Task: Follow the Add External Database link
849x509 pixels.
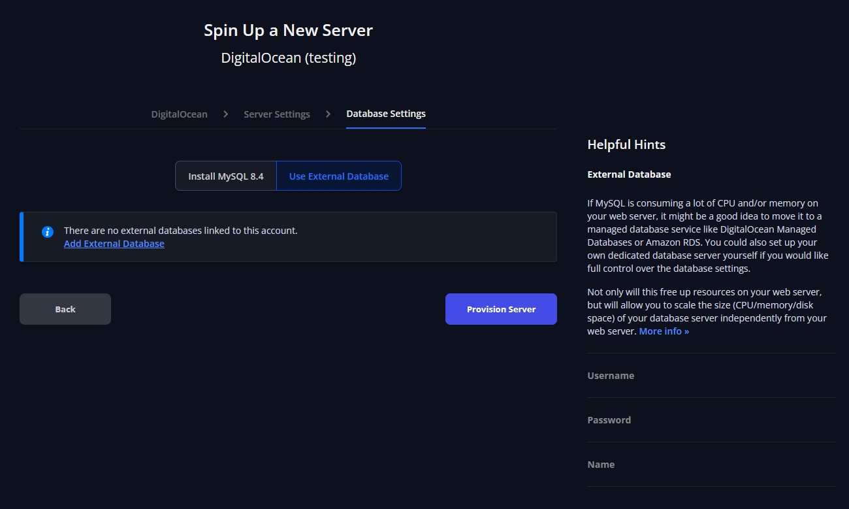Action: (114, 244)
